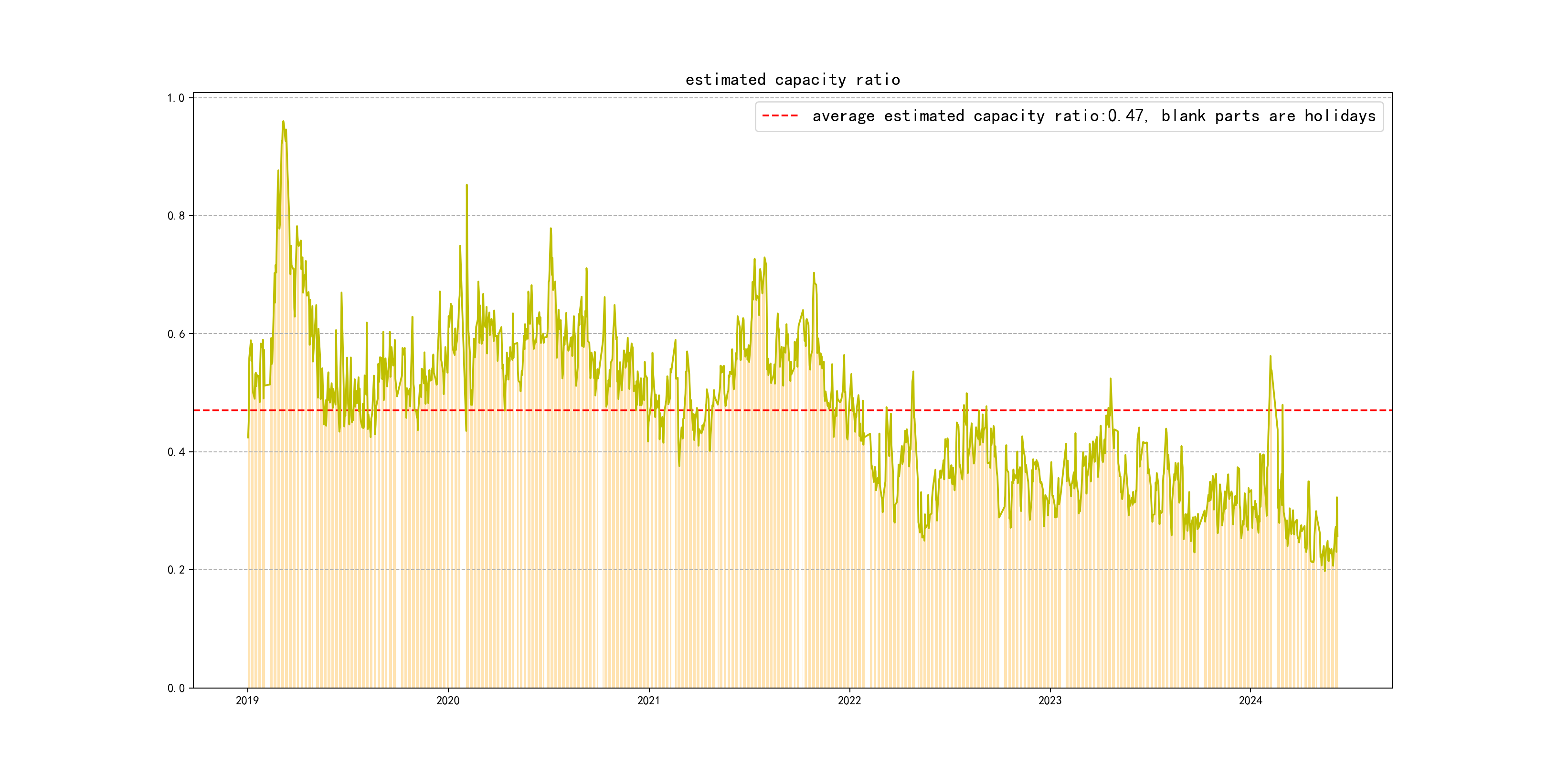The image size is (1547, 773).
Task: Click the 2022 x-axis label
Action: [849, 701]
